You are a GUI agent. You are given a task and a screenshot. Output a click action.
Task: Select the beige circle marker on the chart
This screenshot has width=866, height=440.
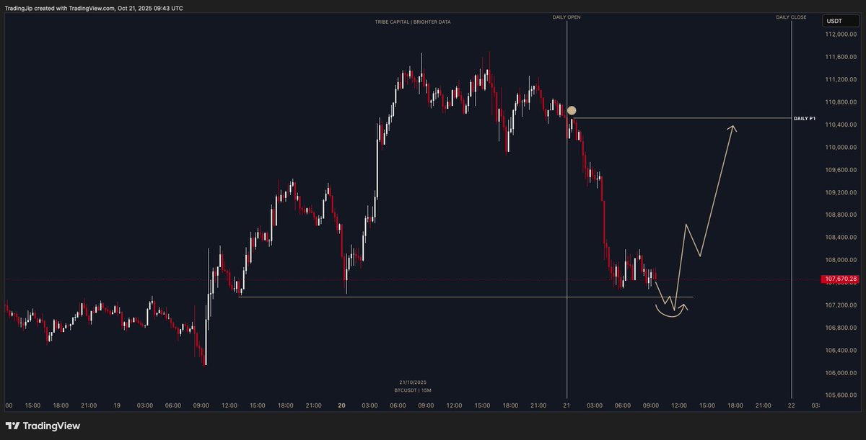point(572,110)
